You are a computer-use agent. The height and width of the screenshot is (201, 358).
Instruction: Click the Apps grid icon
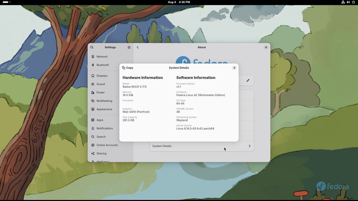click(93, 120)
